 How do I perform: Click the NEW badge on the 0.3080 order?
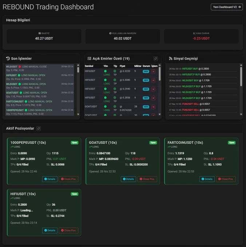click(x=146, y=80)
